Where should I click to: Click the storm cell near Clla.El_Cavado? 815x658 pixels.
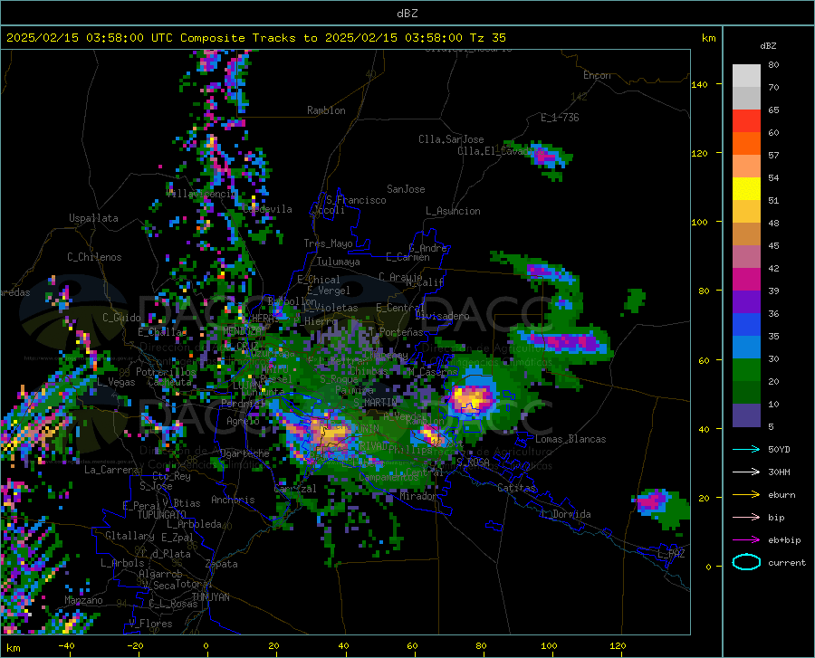547,157
